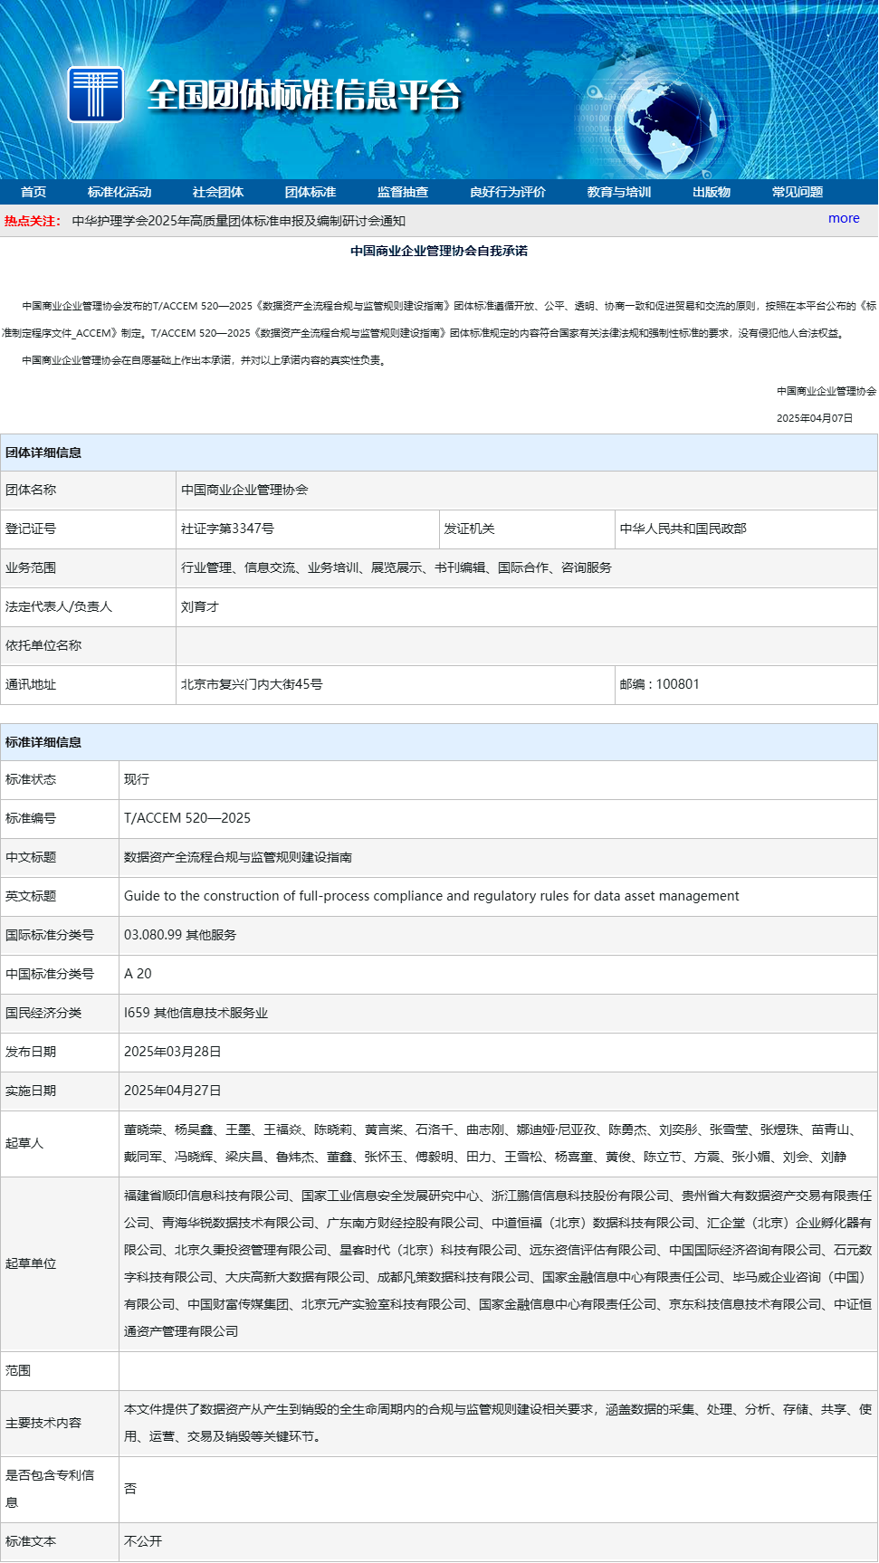879x1563 pixels.
Task: Open the 中华护理学会2025 notice headline
Action: 239,221
